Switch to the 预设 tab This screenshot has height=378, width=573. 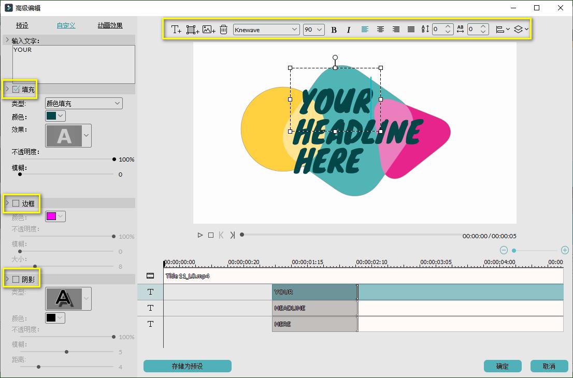point(22,25)
